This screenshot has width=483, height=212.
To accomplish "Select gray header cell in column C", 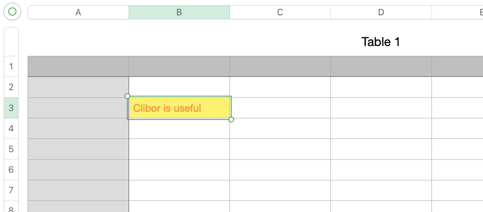I will [x=280, y=67].
